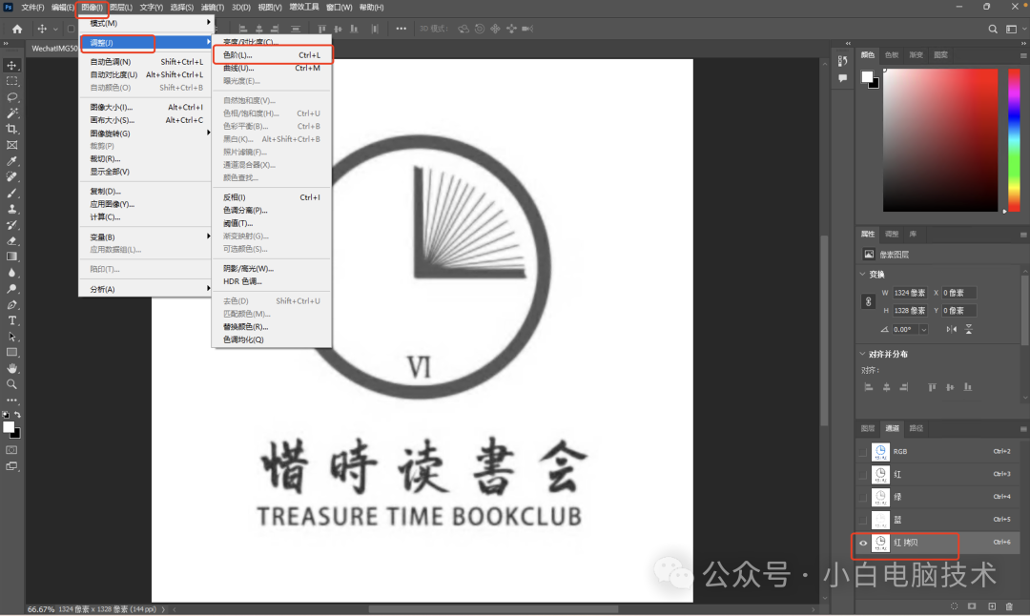Switch to the 色板 tab

892,55
